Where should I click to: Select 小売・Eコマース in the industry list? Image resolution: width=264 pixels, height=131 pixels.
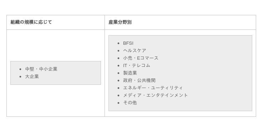tap(141, 58)
